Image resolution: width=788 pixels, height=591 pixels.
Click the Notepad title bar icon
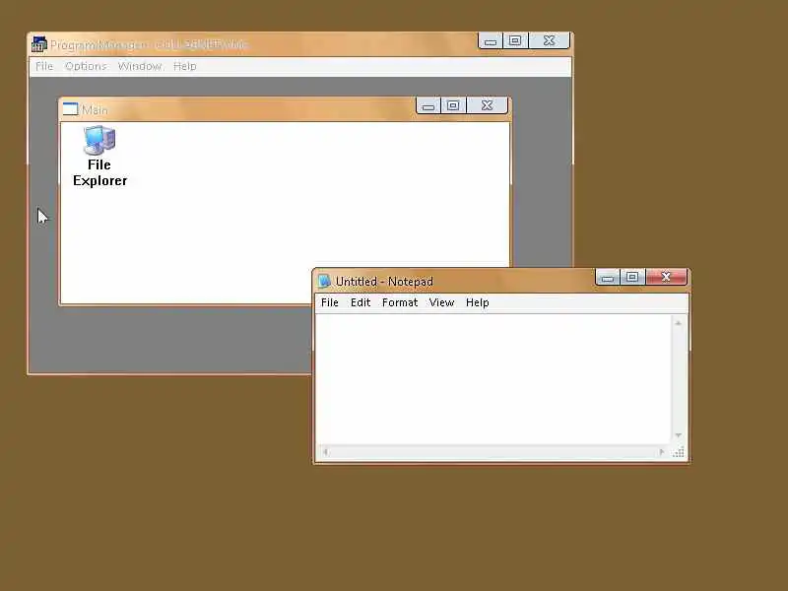325,282
